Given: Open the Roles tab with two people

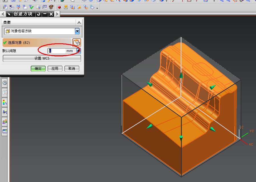Looking at the screenshot, I should click(5, 122).
